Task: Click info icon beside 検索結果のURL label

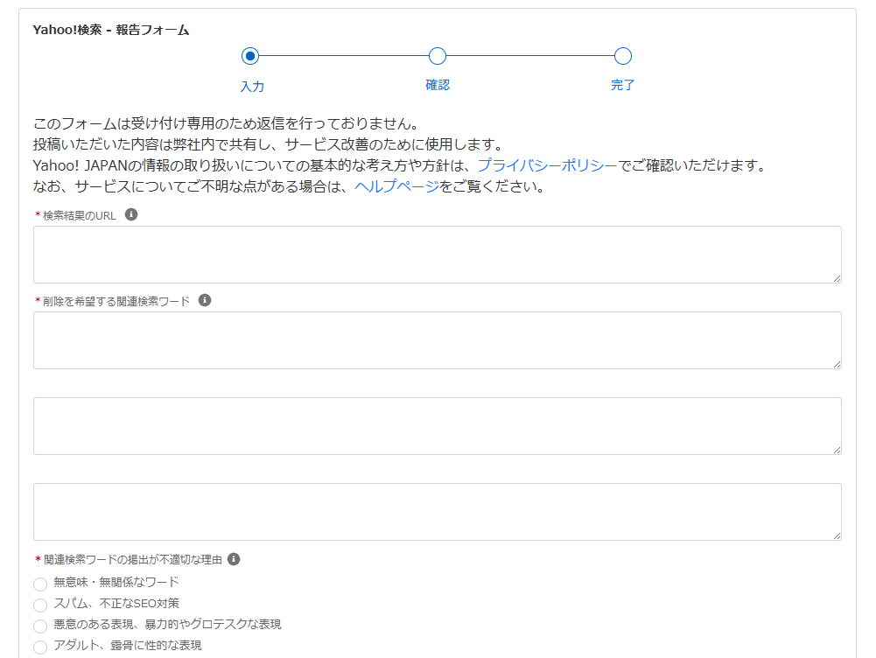Action: (131, 214)
